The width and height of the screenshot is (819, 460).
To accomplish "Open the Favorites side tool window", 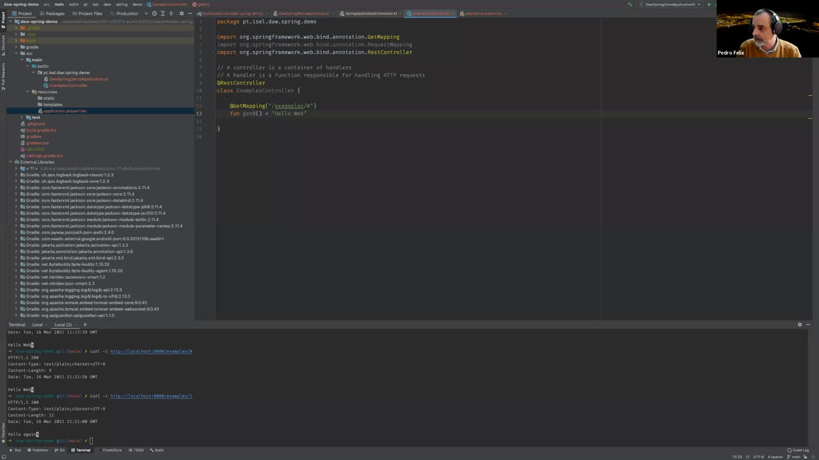I will [3, 432].
